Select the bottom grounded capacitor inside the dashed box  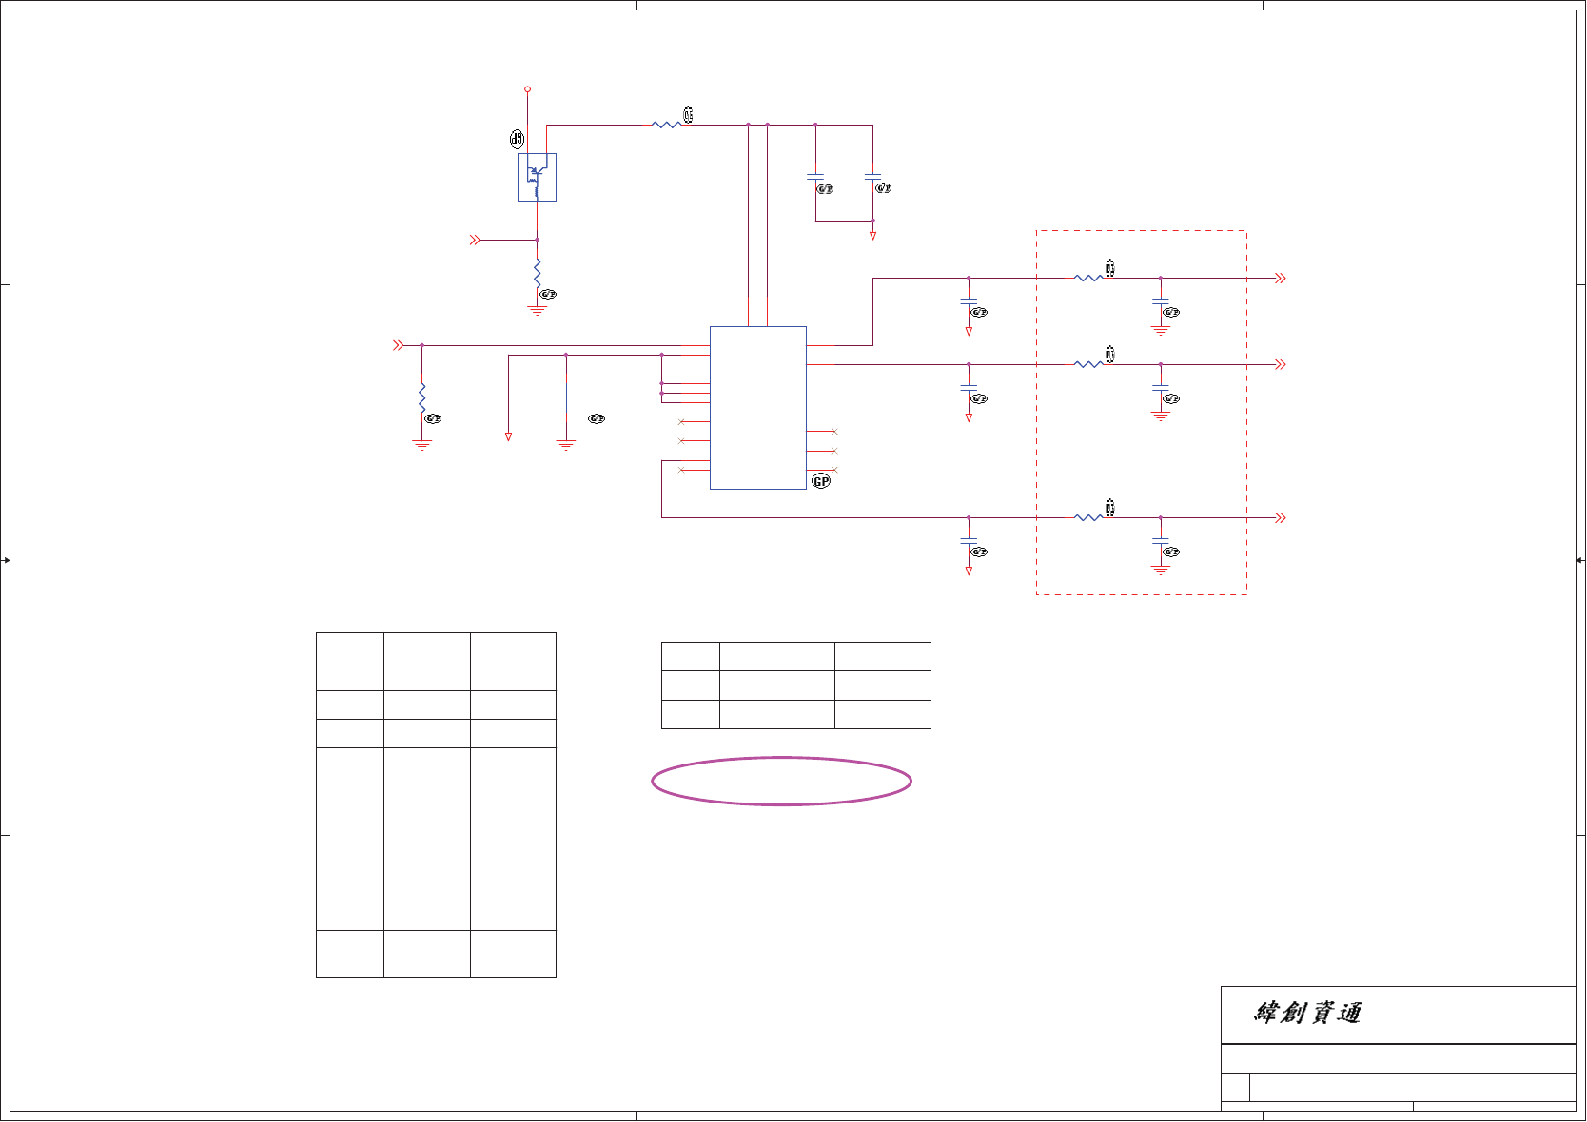tap(1161, 541)
